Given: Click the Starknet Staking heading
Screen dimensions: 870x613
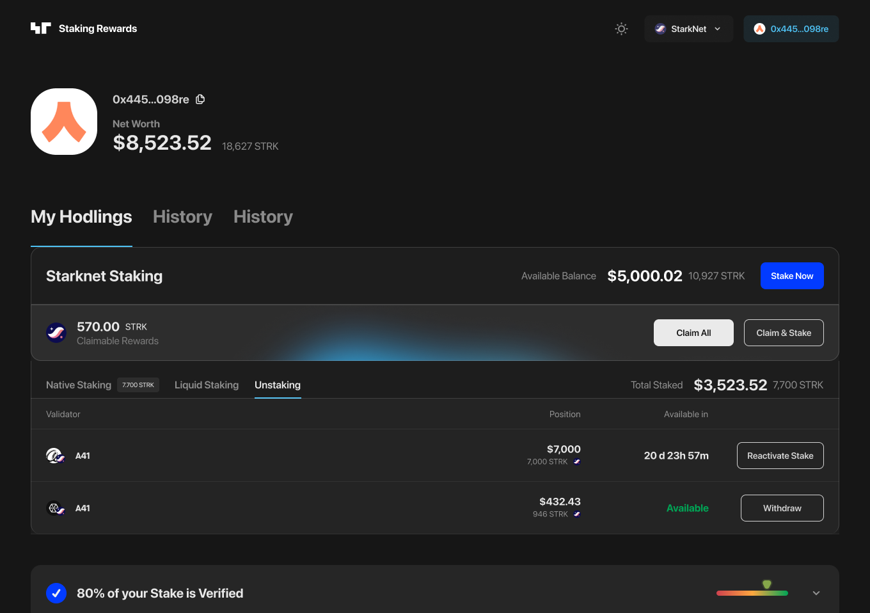Looking at the screenshot, I should (104, 276).
